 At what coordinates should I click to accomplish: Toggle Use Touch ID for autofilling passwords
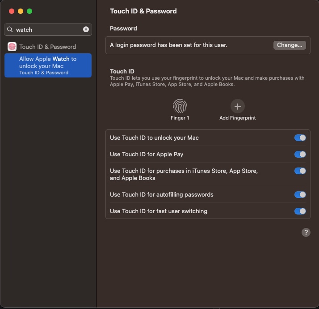click(300, 194)
